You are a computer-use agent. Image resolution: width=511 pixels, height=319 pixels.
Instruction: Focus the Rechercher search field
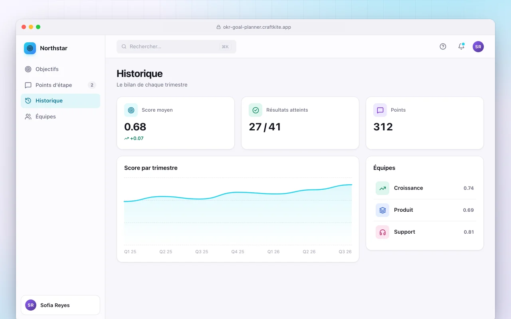[176, 47]
